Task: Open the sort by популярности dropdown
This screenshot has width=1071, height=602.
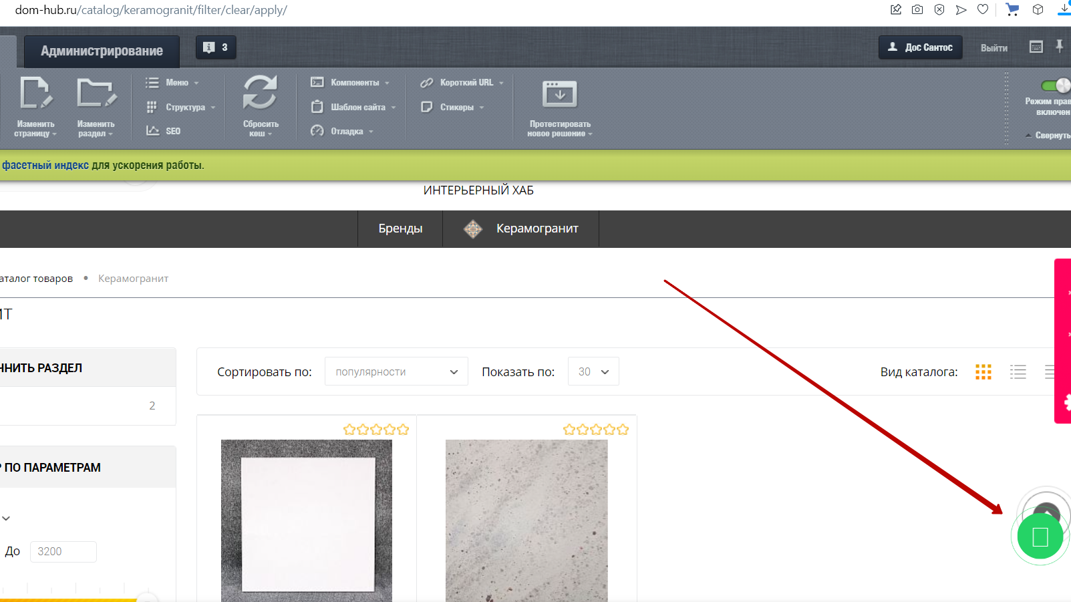Action: point(396,371)
